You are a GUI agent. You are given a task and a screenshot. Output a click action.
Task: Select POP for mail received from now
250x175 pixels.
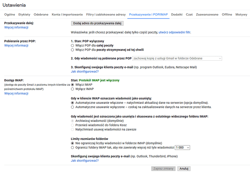(72, 50)
